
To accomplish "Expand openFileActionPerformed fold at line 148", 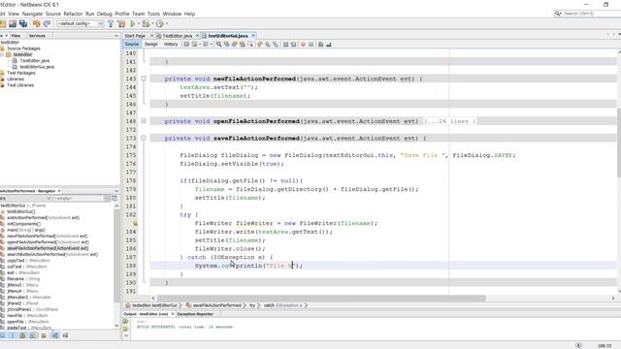I will (144, 121).
